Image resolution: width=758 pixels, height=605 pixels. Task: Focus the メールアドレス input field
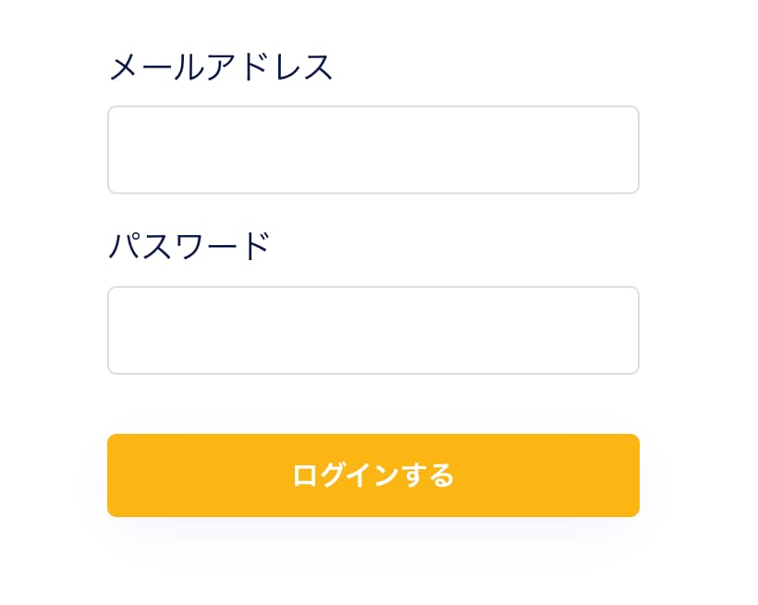point(373,150)
